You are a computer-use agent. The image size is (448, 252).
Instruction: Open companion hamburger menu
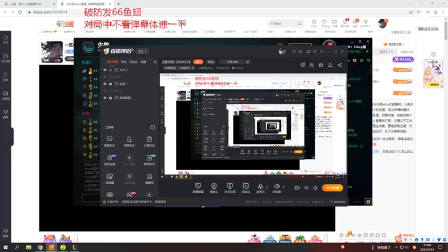point(321,52)
